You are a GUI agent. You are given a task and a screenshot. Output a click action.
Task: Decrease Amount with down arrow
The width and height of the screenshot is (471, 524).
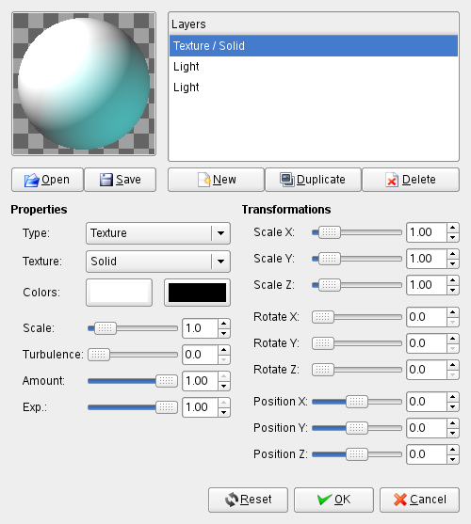point(224,386)
